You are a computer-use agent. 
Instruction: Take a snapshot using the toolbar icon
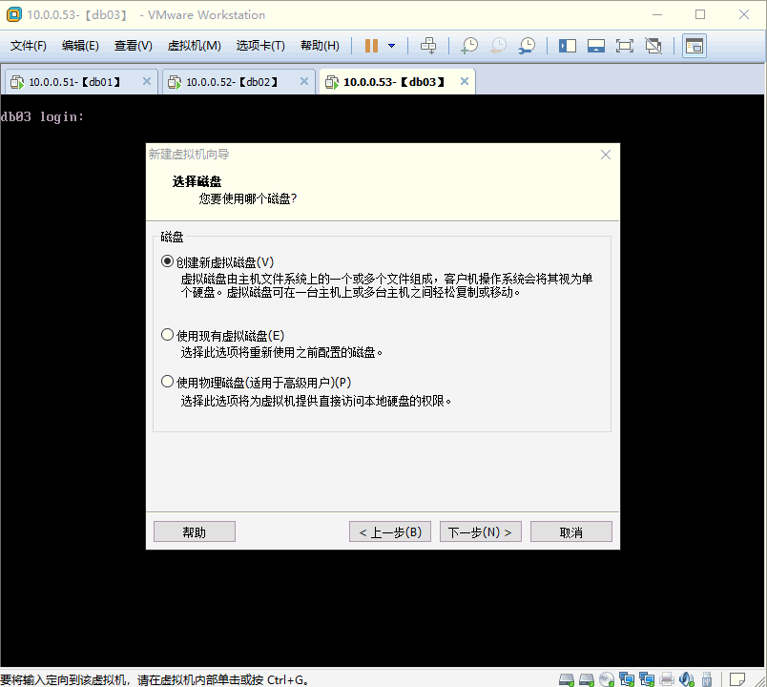pyautogui.click(x=469, y=46)
